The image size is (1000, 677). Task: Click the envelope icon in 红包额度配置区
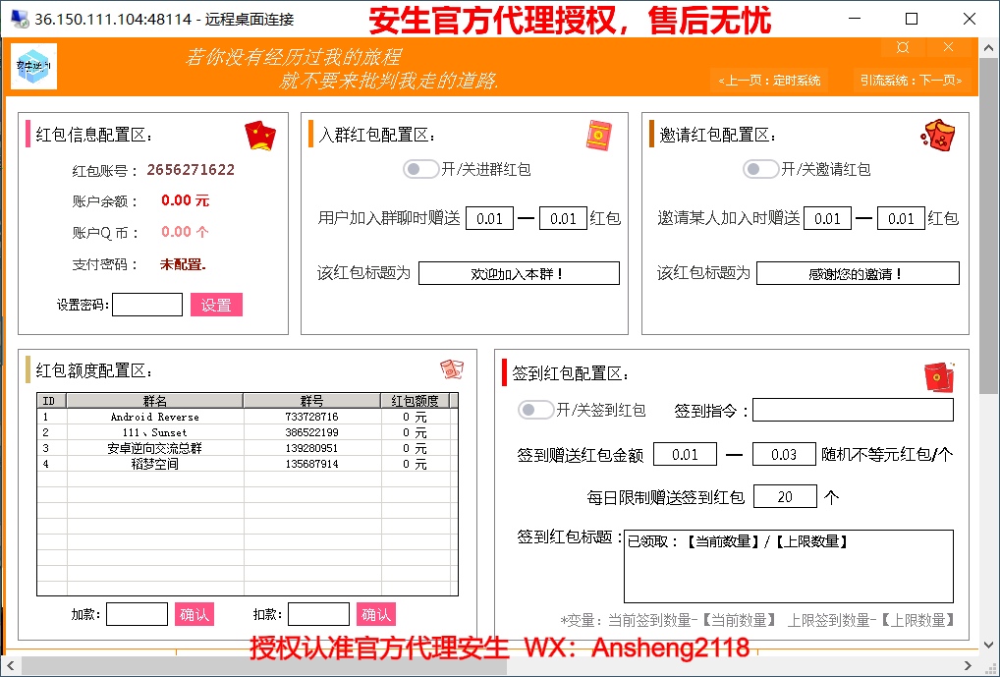point(451,369)
